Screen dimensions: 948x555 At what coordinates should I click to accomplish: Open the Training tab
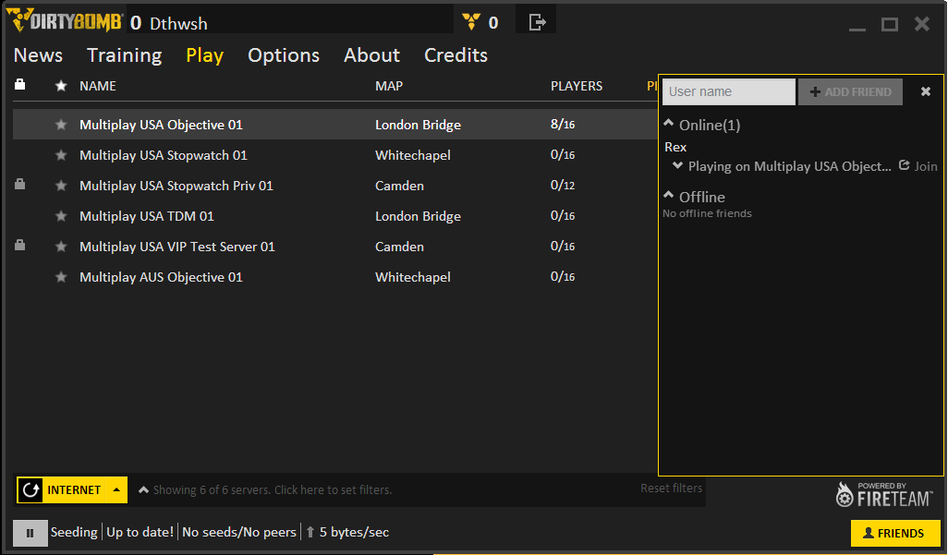pos(124,55)
